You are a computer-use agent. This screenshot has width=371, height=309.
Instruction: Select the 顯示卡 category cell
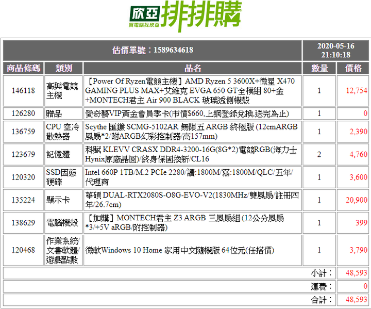(63, 200)
